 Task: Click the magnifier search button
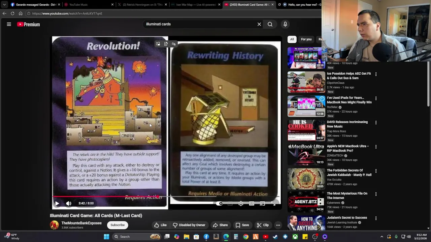pyautogui.click(x=270, y=24)
